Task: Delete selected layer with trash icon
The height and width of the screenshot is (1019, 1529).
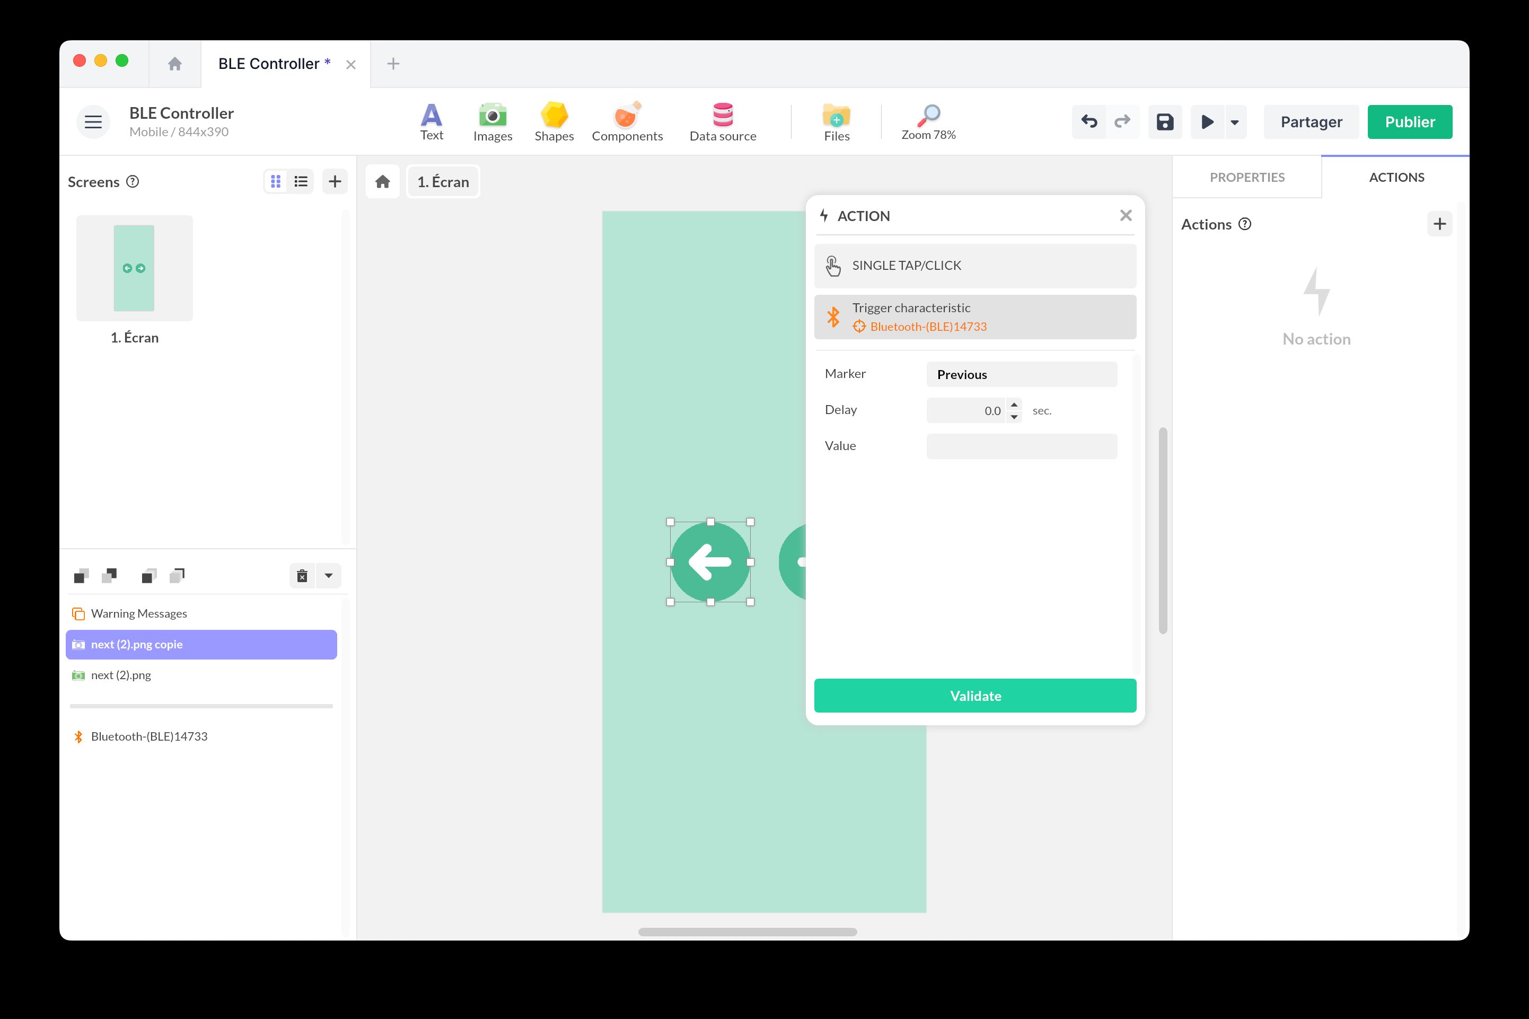Action: 302,576
